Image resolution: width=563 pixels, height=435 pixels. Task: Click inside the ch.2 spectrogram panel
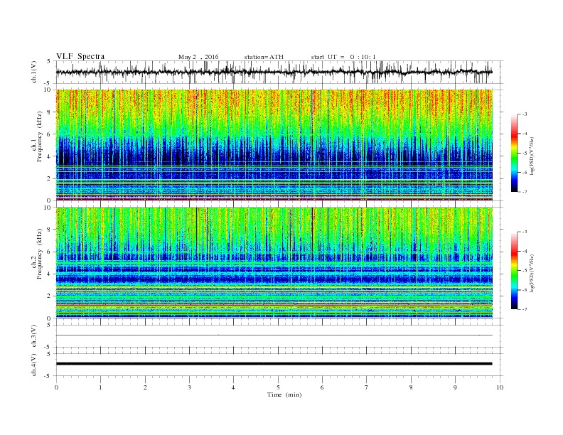click(x=274, y=263)
